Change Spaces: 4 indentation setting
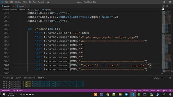Viewport: 173px width, 97px height. 146,91
